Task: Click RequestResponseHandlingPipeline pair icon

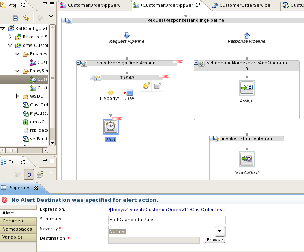Action: [x=69, y=21]
